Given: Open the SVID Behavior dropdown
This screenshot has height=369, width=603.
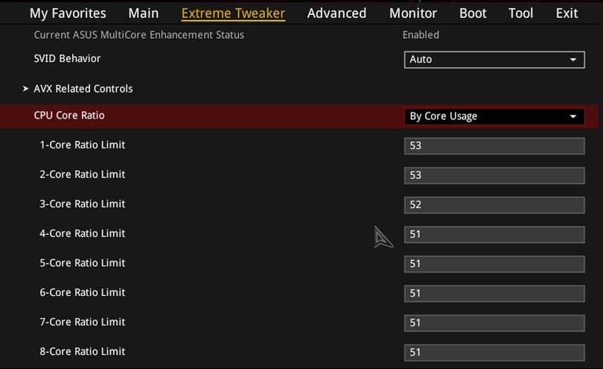Looking at the screenshot, I should (x=494, y=60).
